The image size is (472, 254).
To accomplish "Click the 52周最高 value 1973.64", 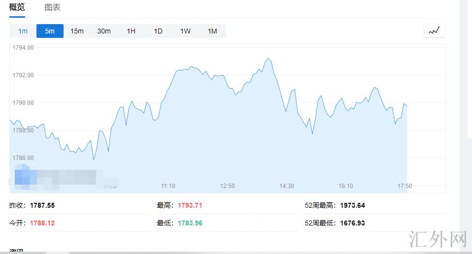I will 352,205.
